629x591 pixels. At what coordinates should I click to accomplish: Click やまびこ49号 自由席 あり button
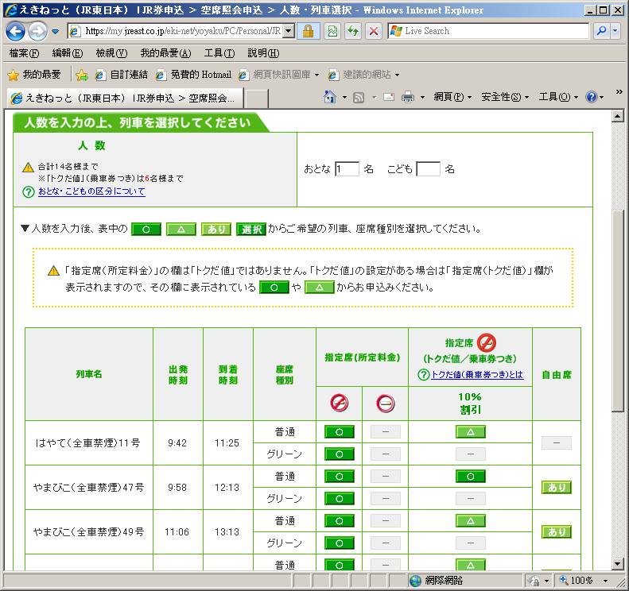[557, 532]
